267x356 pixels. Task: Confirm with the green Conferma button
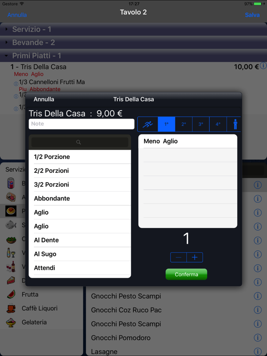pyautogui.click(x=186, y=274)
